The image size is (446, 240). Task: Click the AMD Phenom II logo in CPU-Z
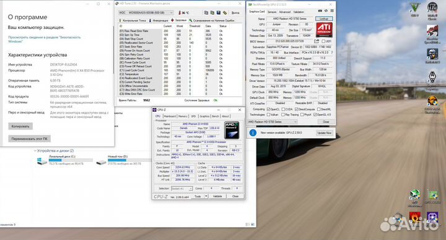(232, 130)
